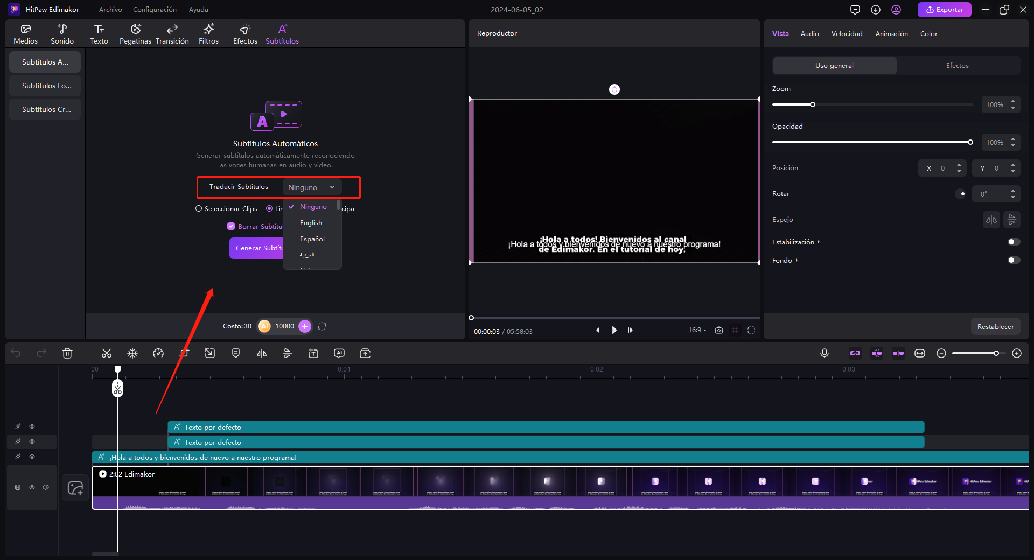The width and height of the screenshot is (1034, 560).
Task: Enter fullscreen preview in player
Action: coord(751,330)
